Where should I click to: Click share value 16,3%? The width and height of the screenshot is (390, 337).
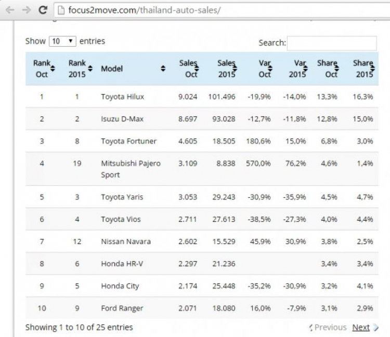[x=362, y=97]
